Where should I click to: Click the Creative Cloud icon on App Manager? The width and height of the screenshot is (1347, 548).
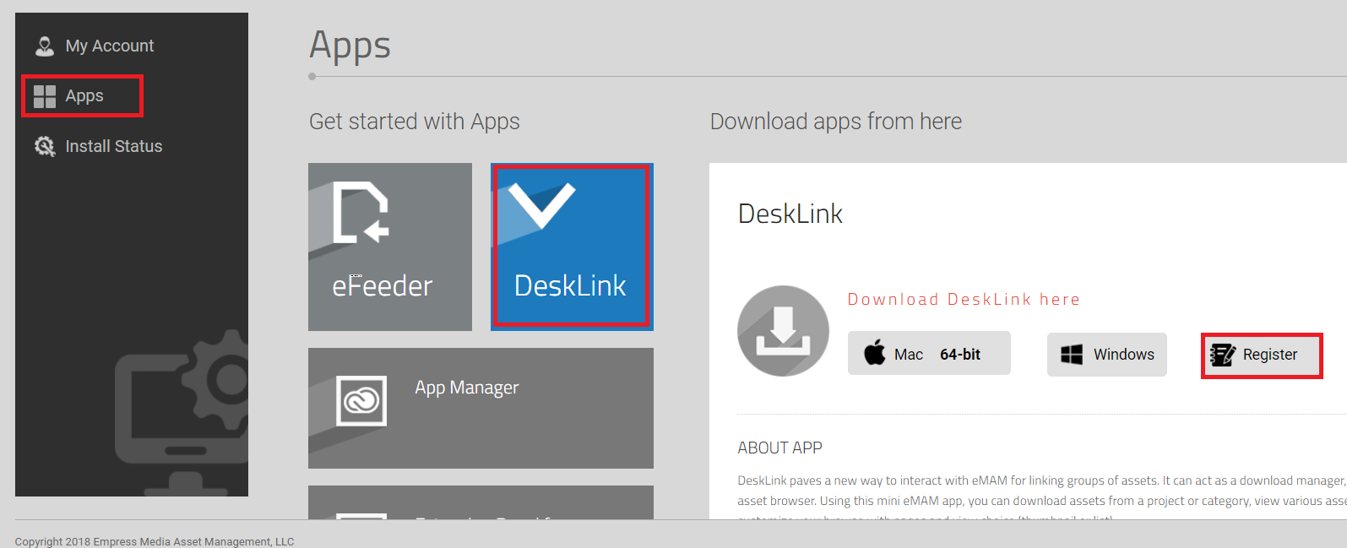(x=361, y=401)
